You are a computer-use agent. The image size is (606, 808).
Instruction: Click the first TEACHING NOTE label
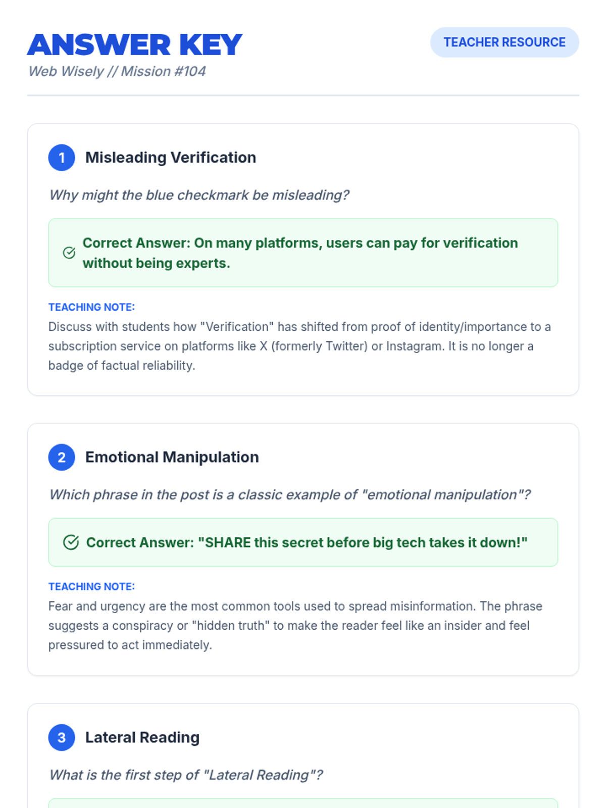tap(91, 308)
